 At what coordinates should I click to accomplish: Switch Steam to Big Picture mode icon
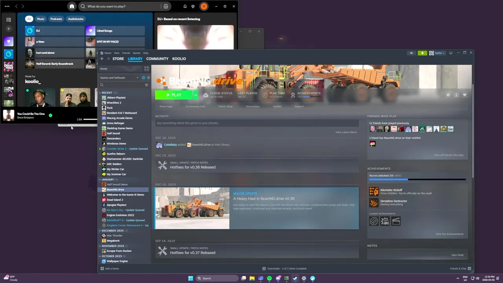[451, 53]
